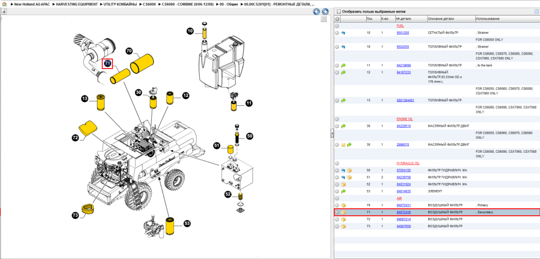Click the blue replacement arrow for part 9502050
This screenshot has height=259, width=540.
click(x=343, y=47)
